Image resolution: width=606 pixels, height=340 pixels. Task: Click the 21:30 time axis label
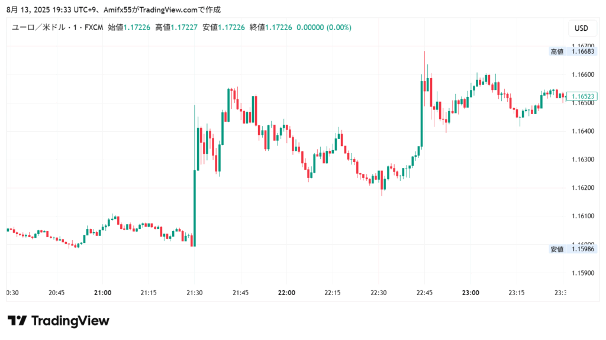pyautogui.click(x=195, y=293)
